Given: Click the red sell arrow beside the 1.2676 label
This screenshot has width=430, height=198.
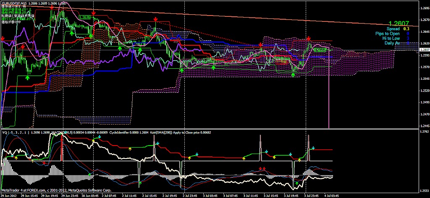Looking at the screenshot, I should [x=93, y=13].
